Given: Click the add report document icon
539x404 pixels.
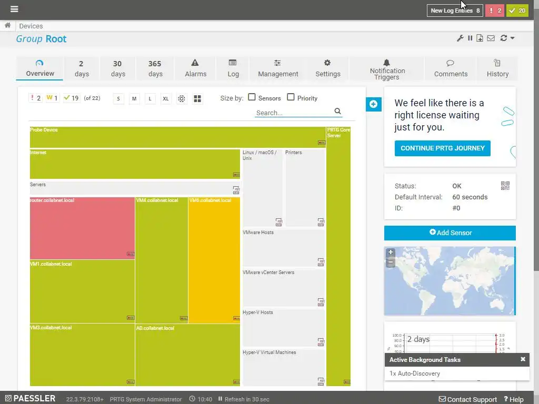Looking at the screenshot, I should pyautogui.click(x=480, y=38).
